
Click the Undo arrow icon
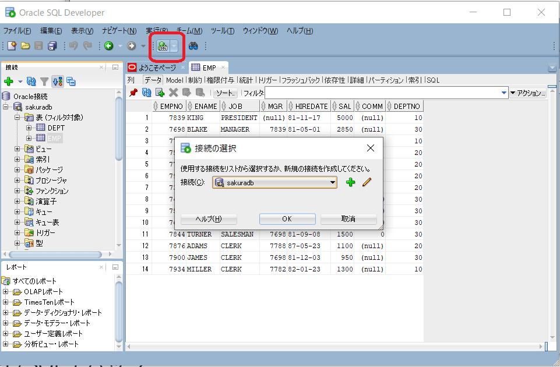(73, 45)
